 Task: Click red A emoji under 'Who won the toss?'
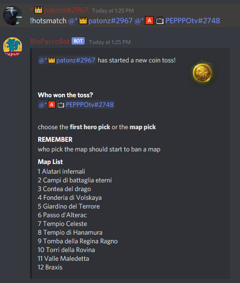(x=51, y=104)
